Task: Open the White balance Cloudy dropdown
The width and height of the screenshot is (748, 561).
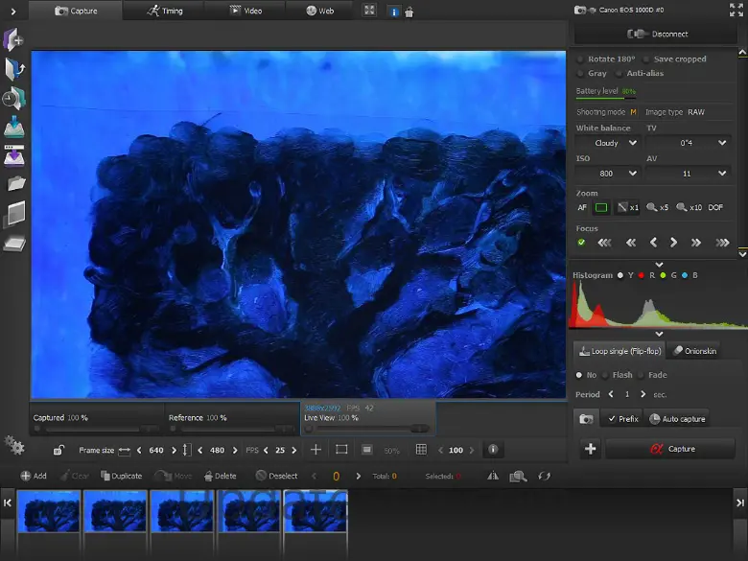Action: [607, 143]
